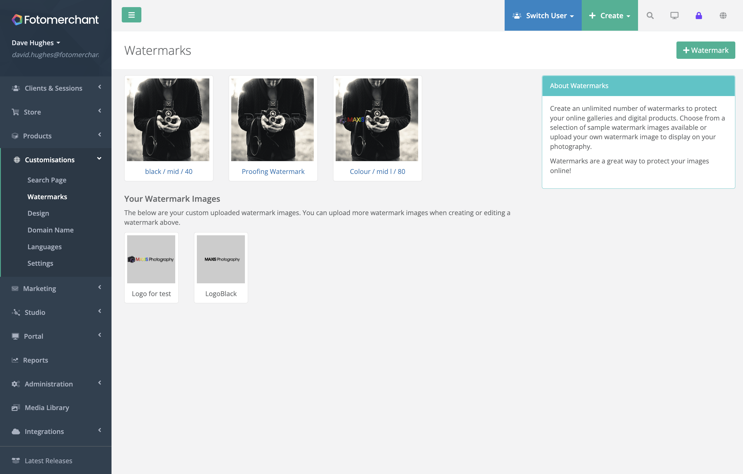Expand the Portal menu chevron
The width and height of the screenshot is (743, 474).
[x=100, y=335]
